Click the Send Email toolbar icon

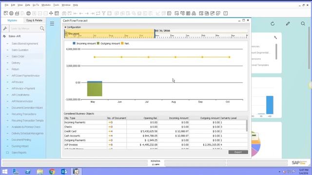[x=17, y=13]
